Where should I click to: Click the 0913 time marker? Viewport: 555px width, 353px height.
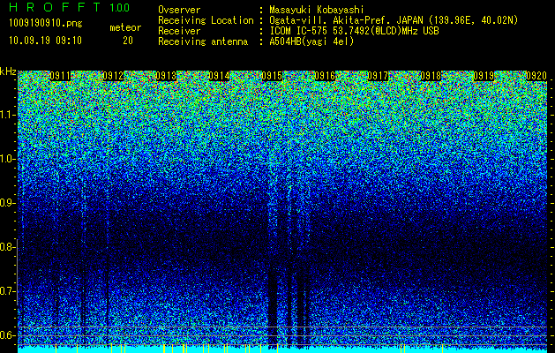[166, 76]
